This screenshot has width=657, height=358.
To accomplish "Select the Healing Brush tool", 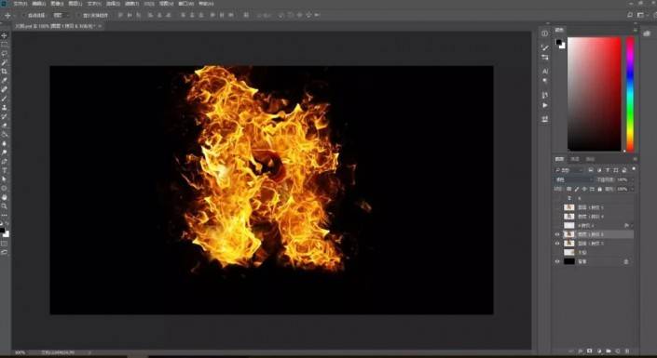I will tap(5, 89).
